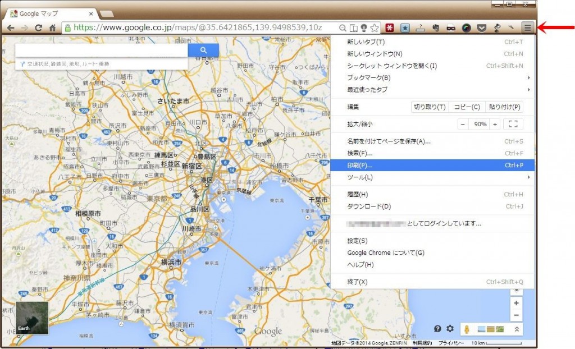Open the Google Maps help icon
Viewport: 575px width, 349px height.
pos(437,328)
